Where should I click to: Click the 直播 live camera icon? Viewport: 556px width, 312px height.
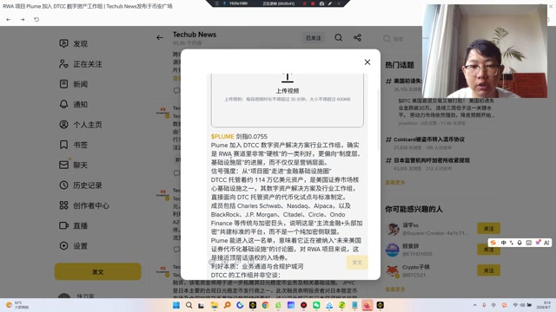click(63, 225)
